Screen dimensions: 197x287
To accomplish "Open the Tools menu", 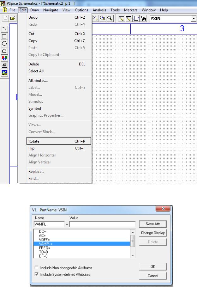I will coord(115,10).
